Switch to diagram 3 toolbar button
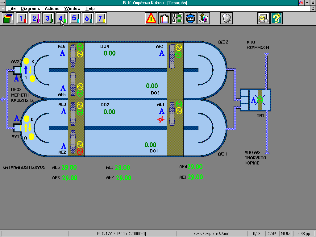The height and width of the screenshot is (237, 316). (x=48, y=19)
